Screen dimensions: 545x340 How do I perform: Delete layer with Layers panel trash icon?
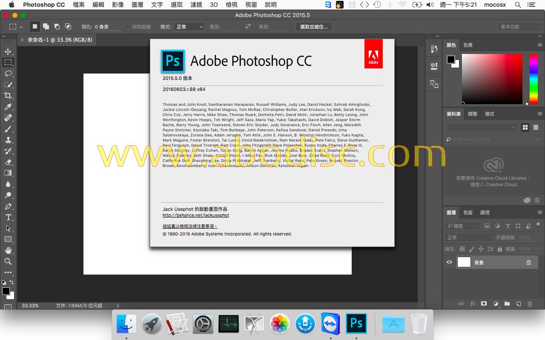(x=530, y=304)
